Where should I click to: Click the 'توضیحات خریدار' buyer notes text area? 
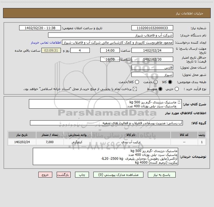coord(106,156)
